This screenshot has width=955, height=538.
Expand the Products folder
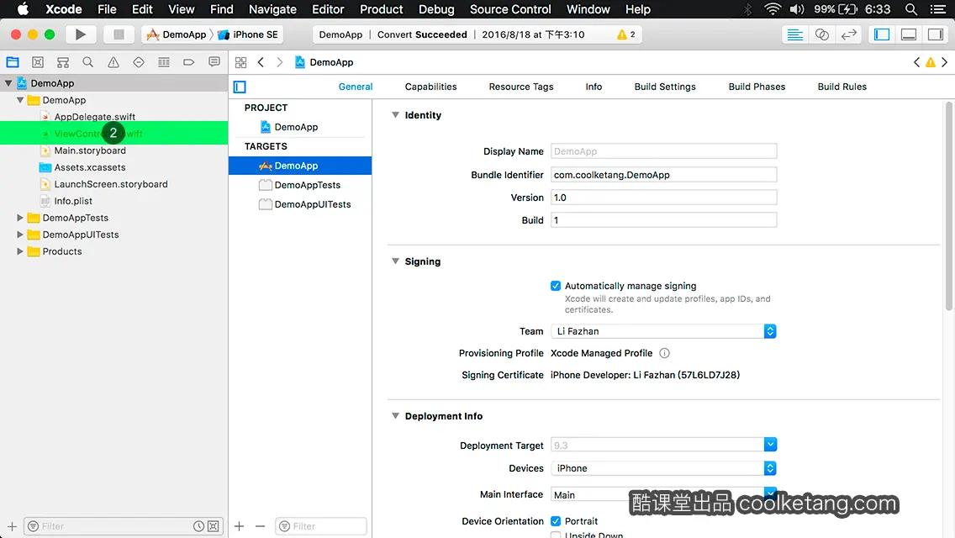(19, 251)
